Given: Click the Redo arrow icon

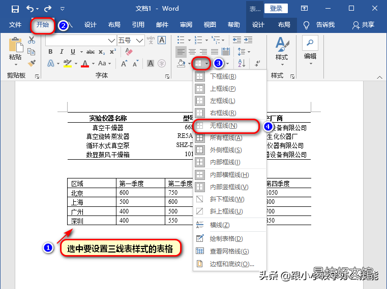Looking at the screenshot, I should point(48,9).
